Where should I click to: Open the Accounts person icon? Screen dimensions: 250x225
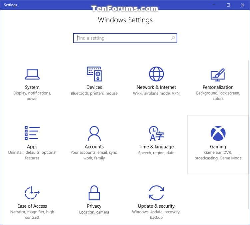click(x=94, y=133)
